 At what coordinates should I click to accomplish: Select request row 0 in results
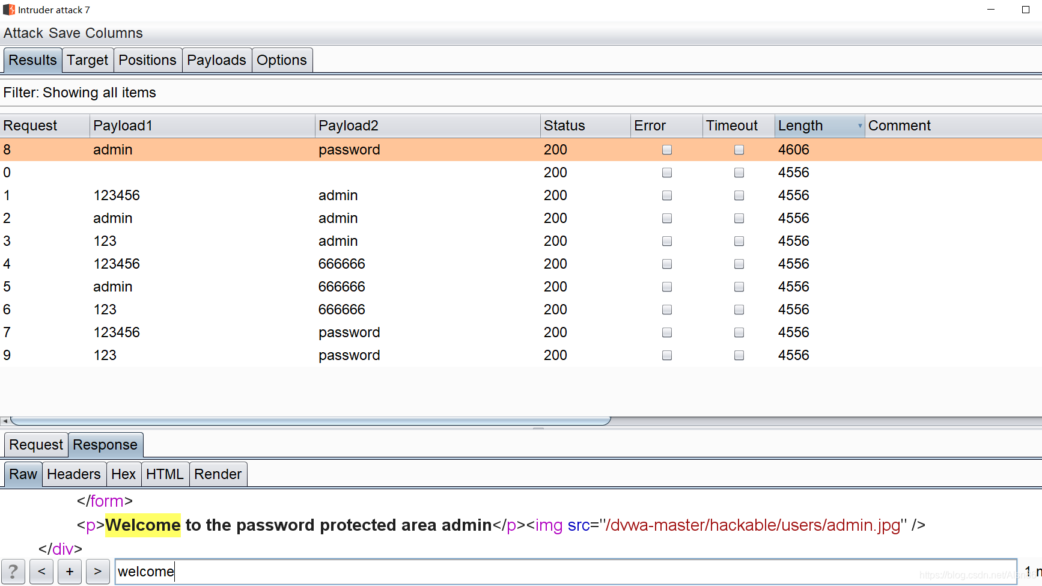[521, 172]
